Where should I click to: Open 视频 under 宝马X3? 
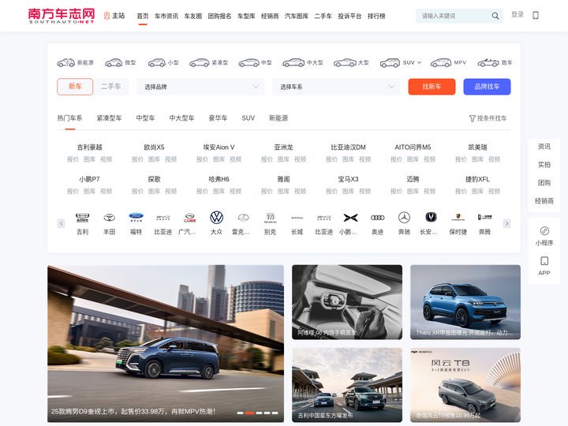coord(364,191)
